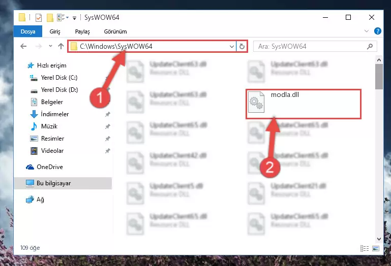391x266 pixels.
Task: Click the scrollbar up arrow
Action: click(379, 60)
